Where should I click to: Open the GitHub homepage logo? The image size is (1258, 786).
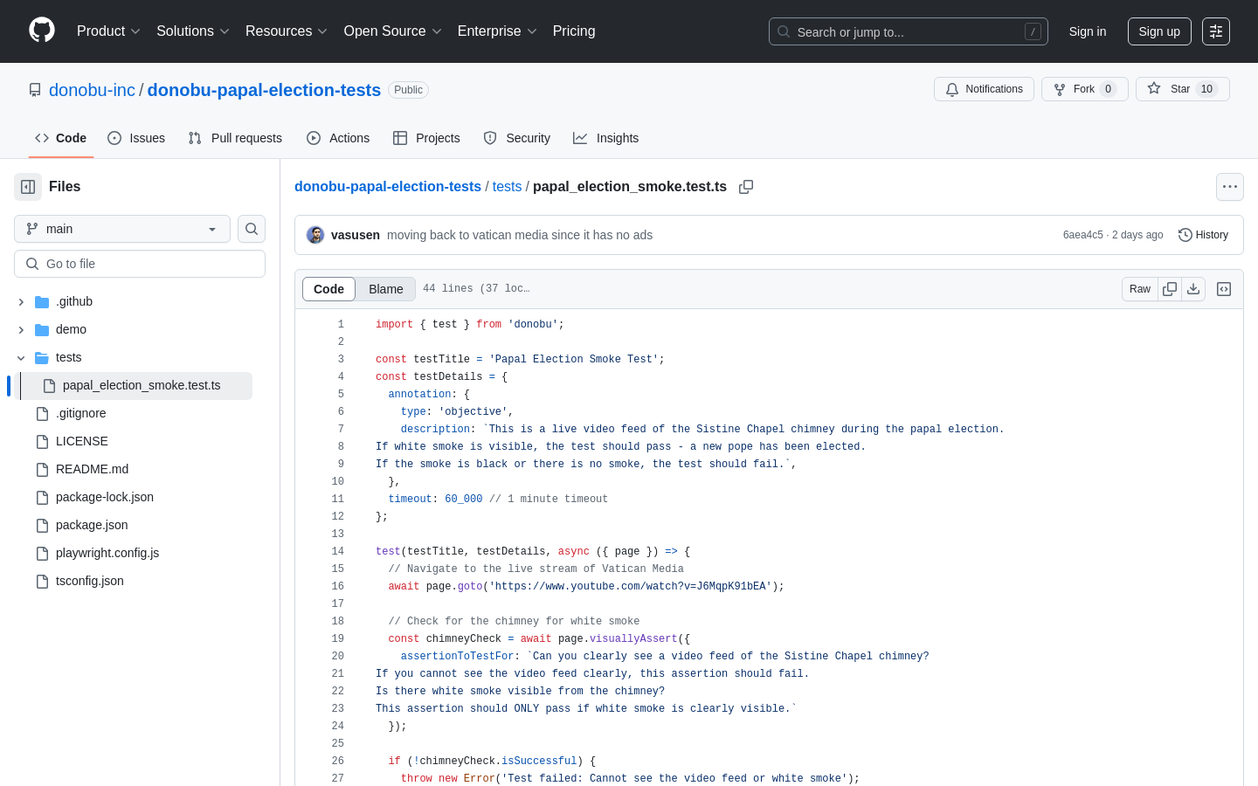coord(42,31)
